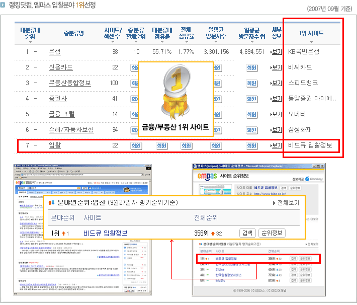Select the 3,301,156 visitor count
The height and width of the screenshot is (305, 357).
tap(216, 52)
